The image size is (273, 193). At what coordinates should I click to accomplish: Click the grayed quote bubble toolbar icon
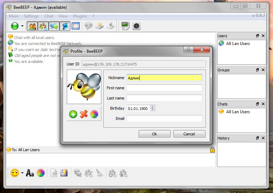tap(88, 26)
